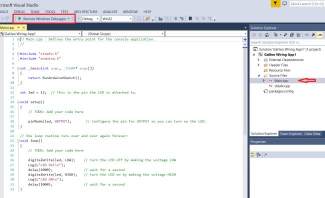Open the WINDOW menu

point(130,12)
